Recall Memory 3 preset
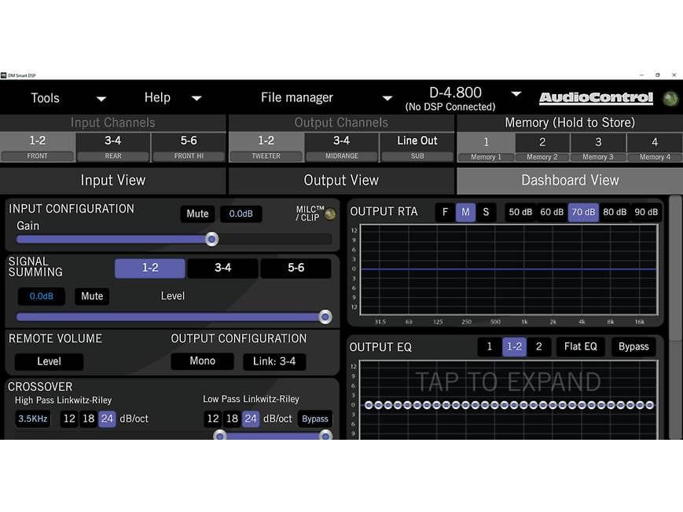This screenshot has height=512, width=683. pos(598,148)
